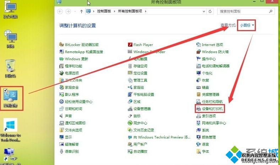280x165 pixels.
Task: Open 程序和功能 icon
Action: pos(61,66)
